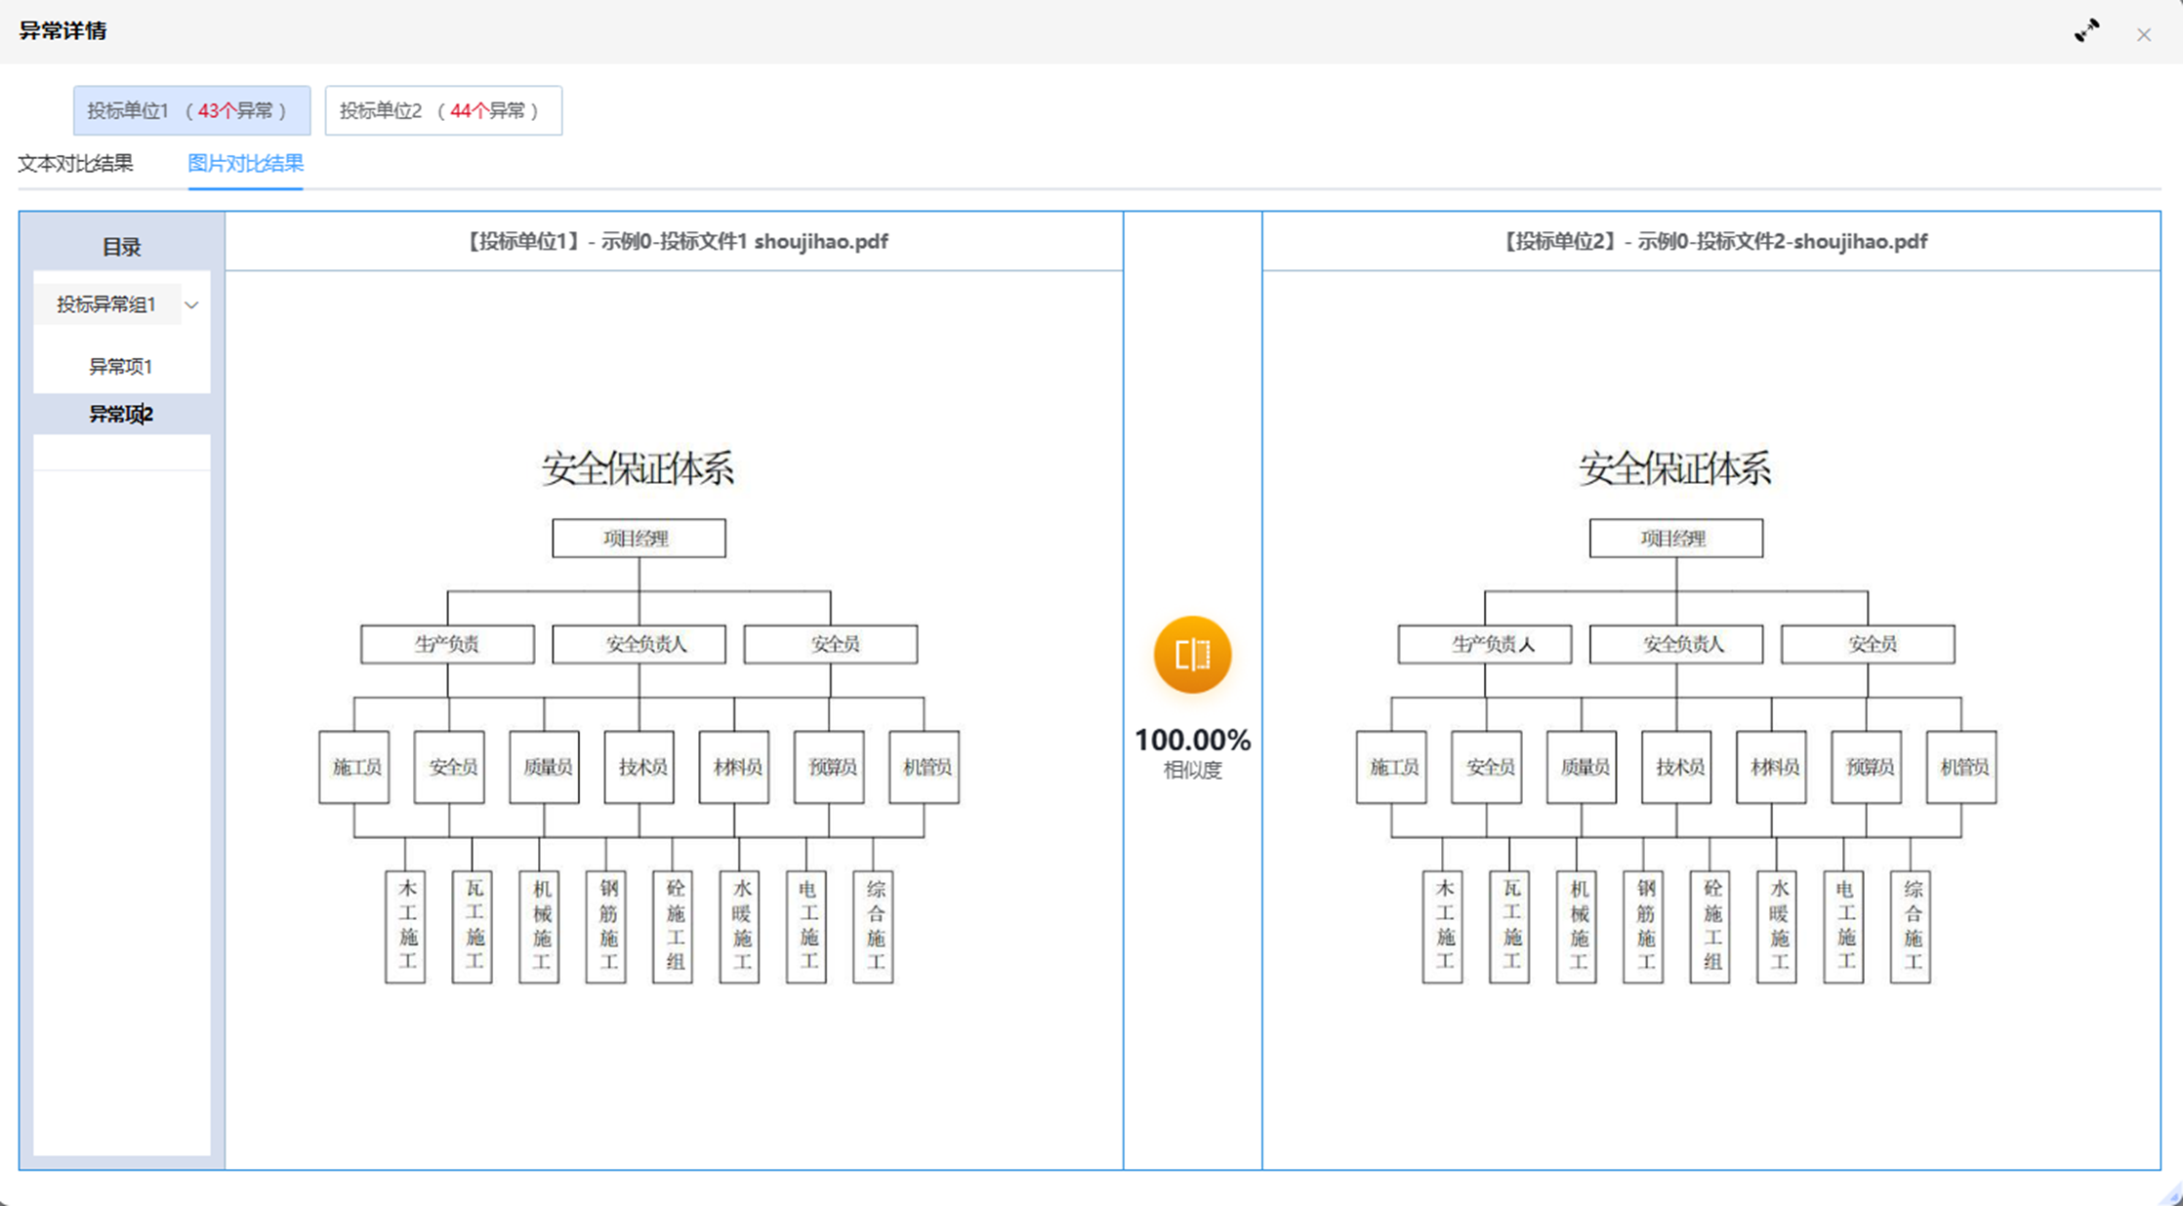The image size is (2183, 1206).
Task: Click the 100.00% similarity value
Action: 1192,740
